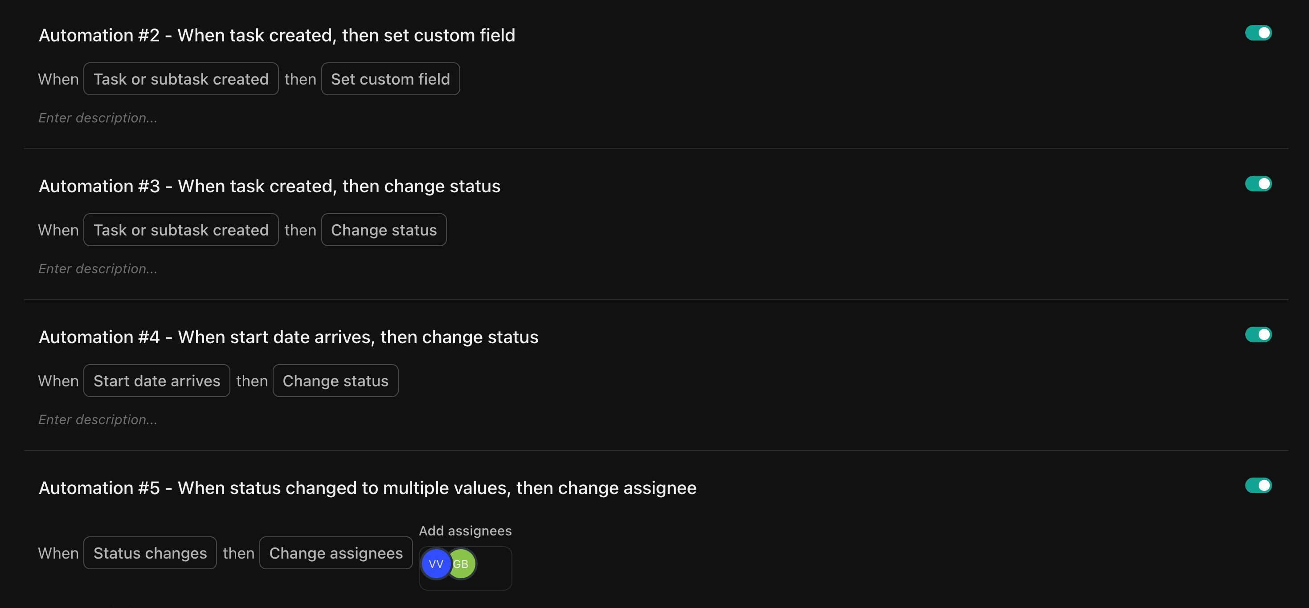
Task: Open the 'Set custom field' action selector
Action: 390,79
